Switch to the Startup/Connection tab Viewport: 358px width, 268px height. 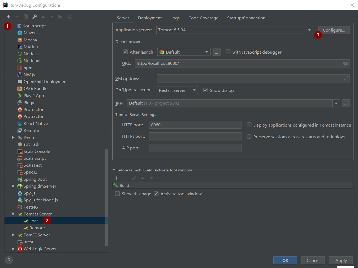pos(246,18)
